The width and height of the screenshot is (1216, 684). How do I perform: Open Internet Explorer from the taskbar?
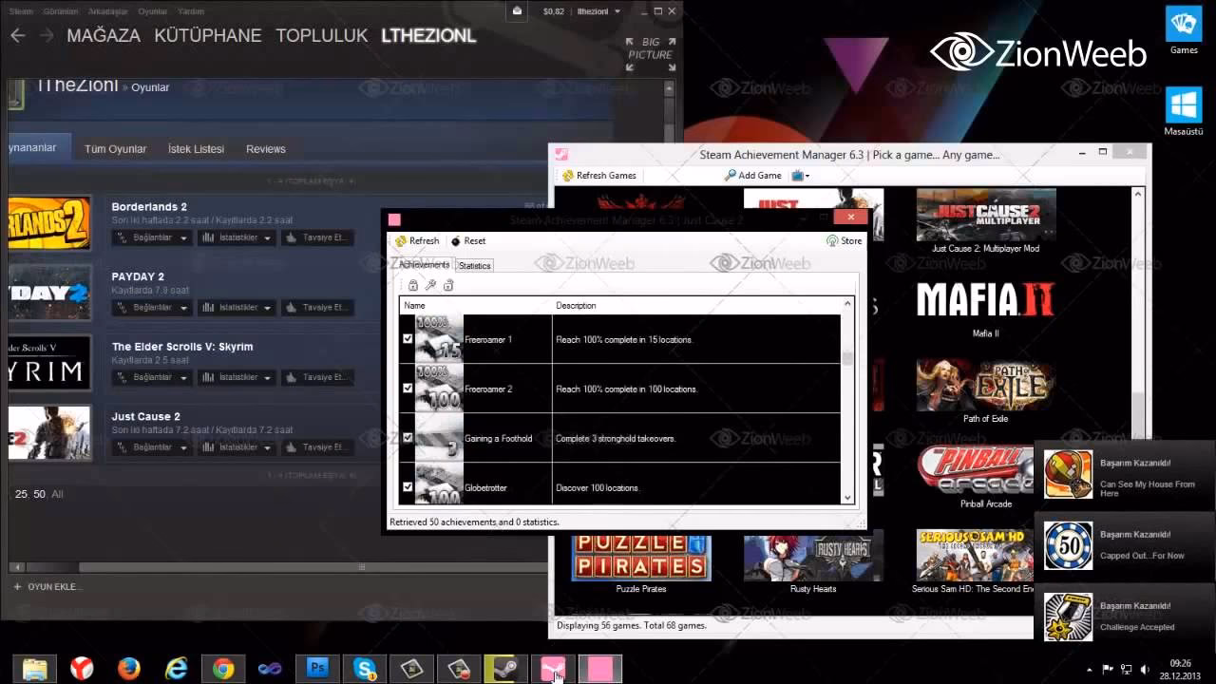177,669
